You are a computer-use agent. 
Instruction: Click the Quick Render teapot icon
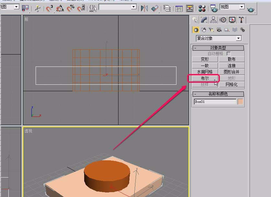[x=251, y=9]
